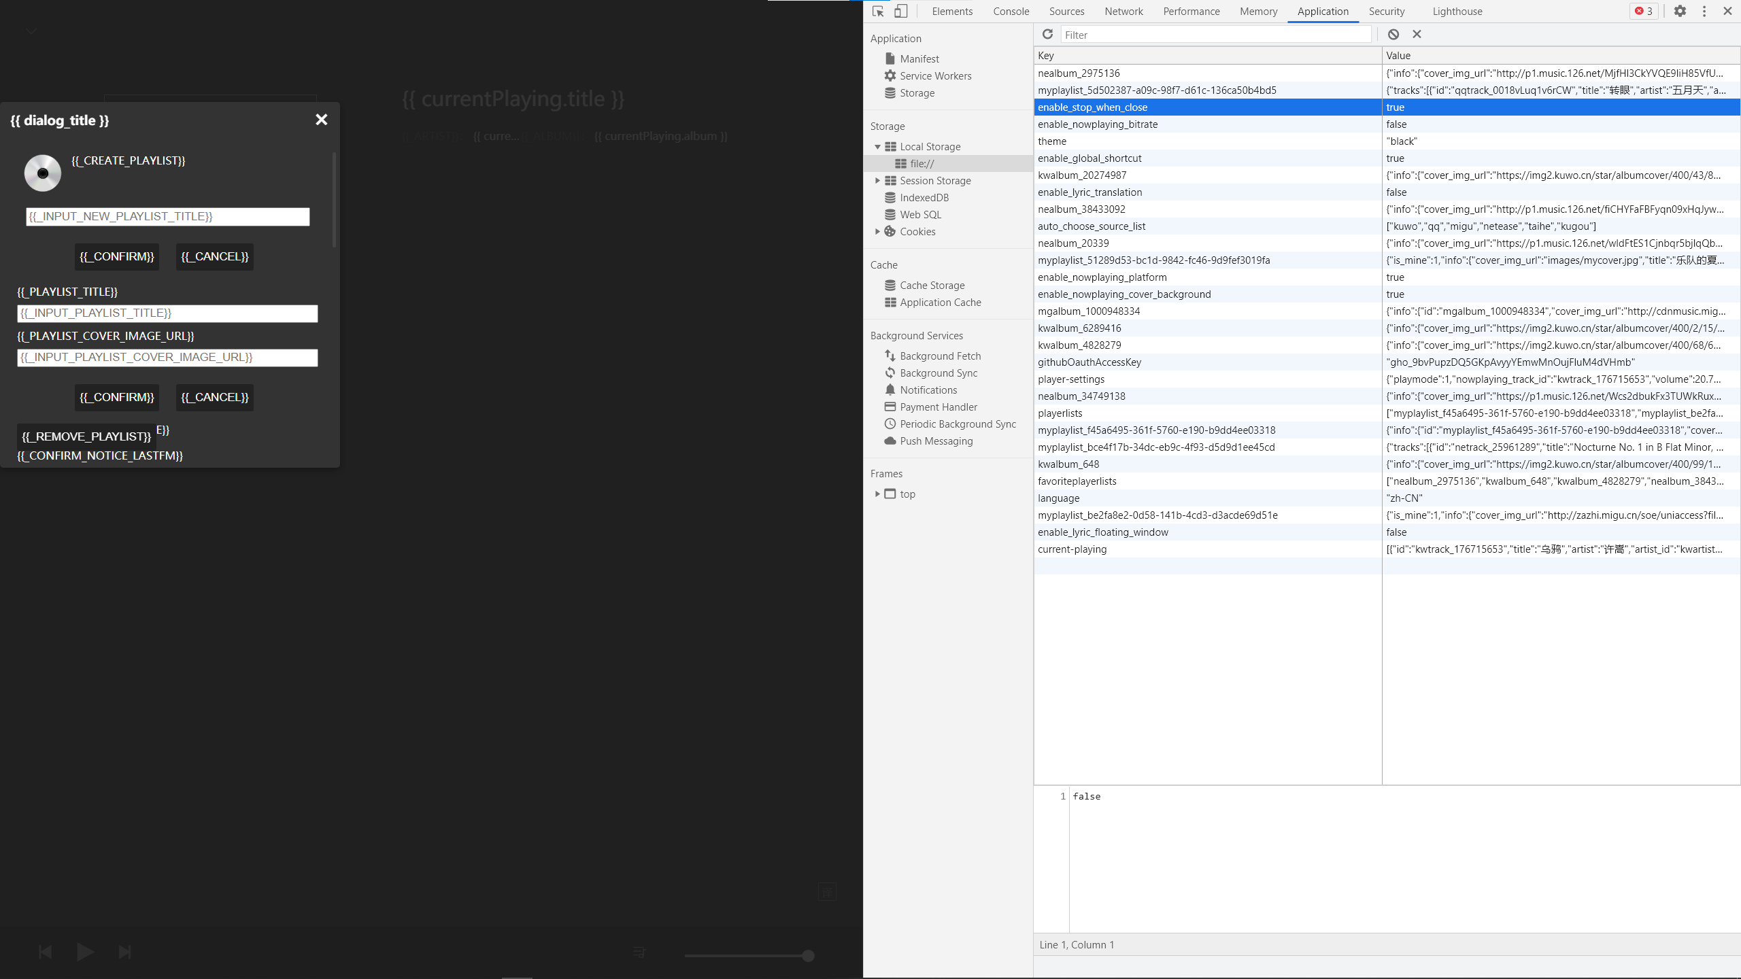The height and width of the screenshot is (979, 1741).
Task: Open the DevTools more options menu
Action: tap(1704, 11)
